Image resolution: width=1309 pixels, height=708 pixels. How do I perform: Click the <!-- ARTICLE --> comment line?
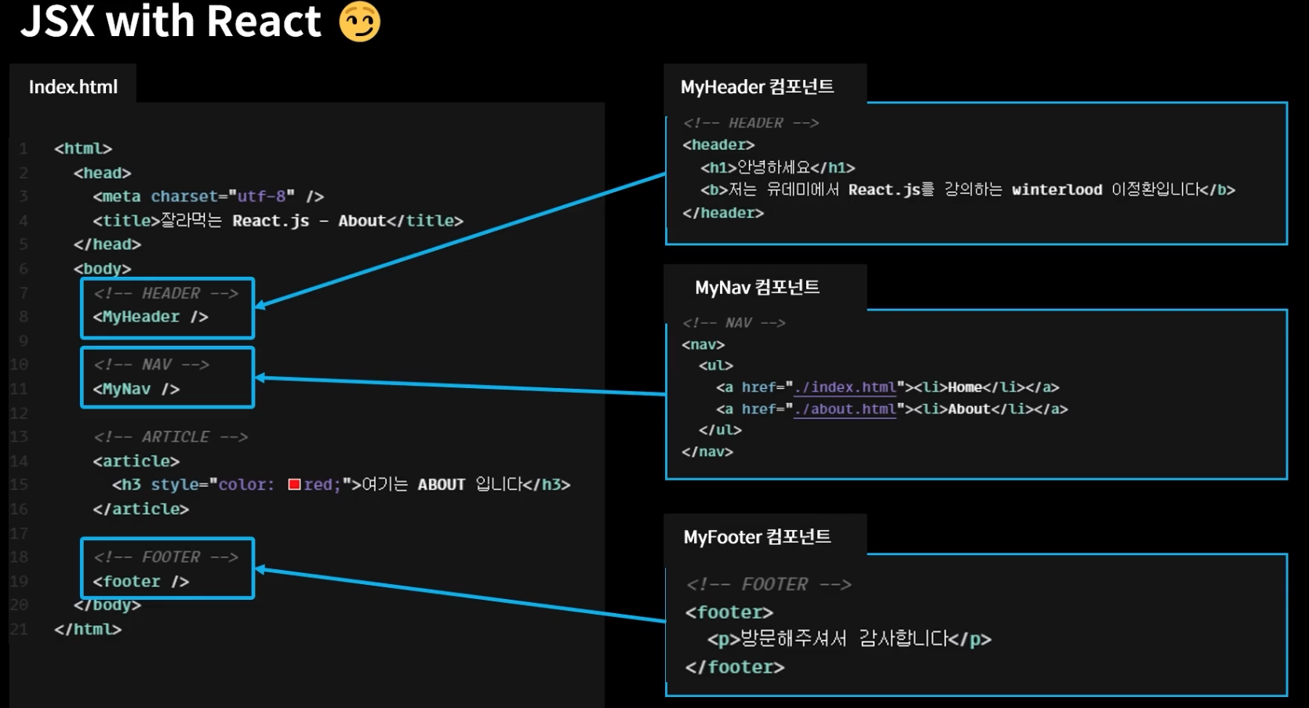point(171,437)
